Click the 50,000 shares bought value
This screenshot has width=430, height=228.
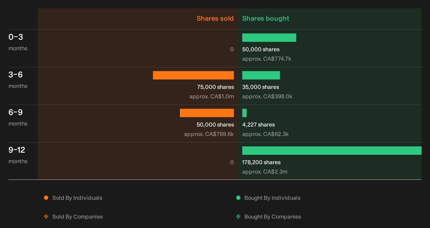click(261, 49)
